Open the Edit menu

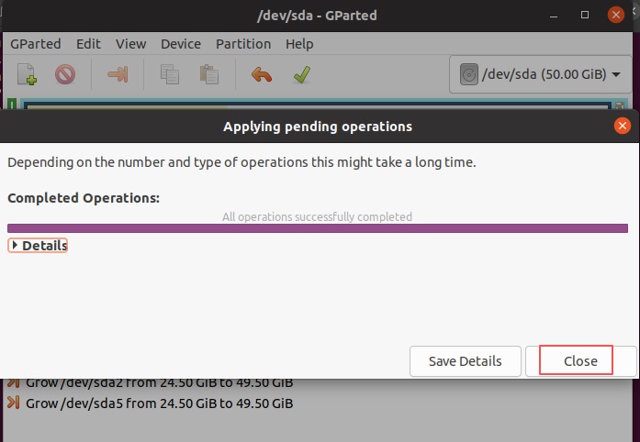[89, 44]
